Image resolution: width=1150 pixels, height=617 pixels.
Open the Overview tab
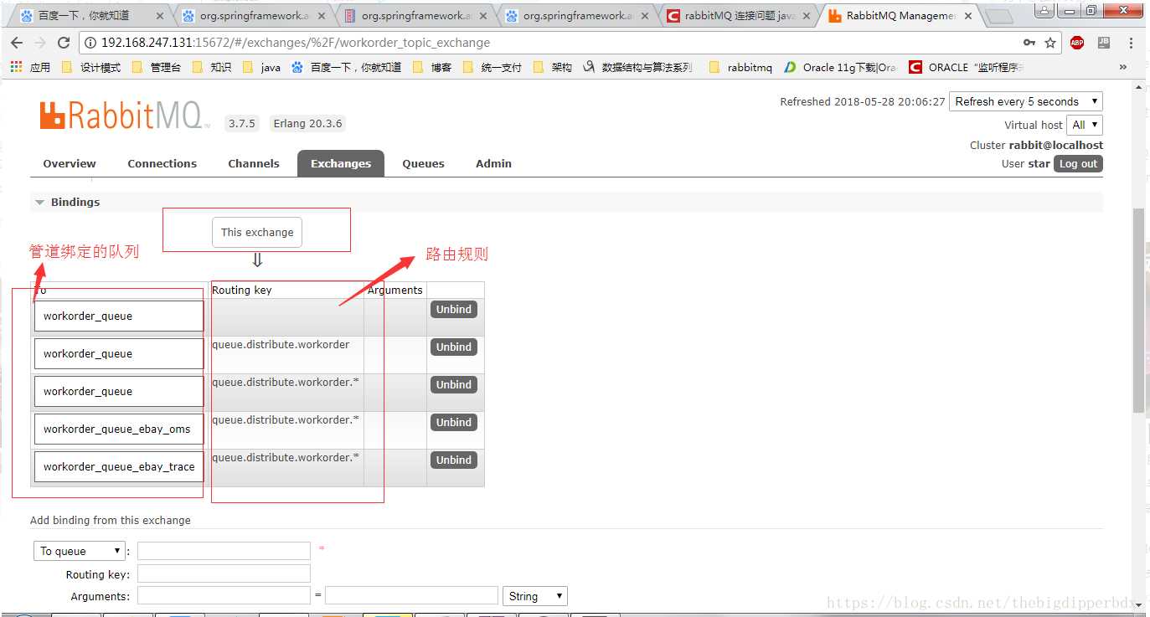coord(70,163)
